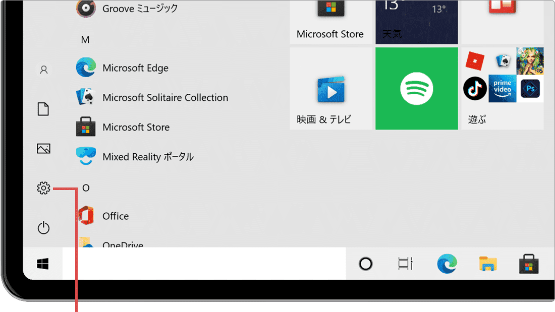555x312 pixels.
Task: Open the 遊ぶ tile folder label
Action: click(477, 119)
